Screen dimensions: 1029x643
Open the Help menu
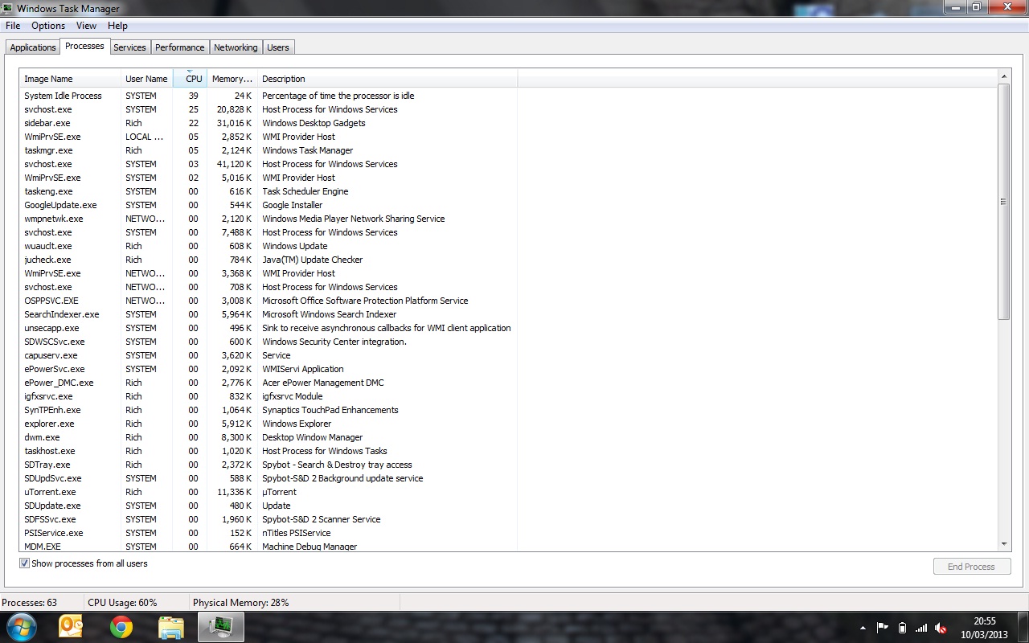(117, 26)
